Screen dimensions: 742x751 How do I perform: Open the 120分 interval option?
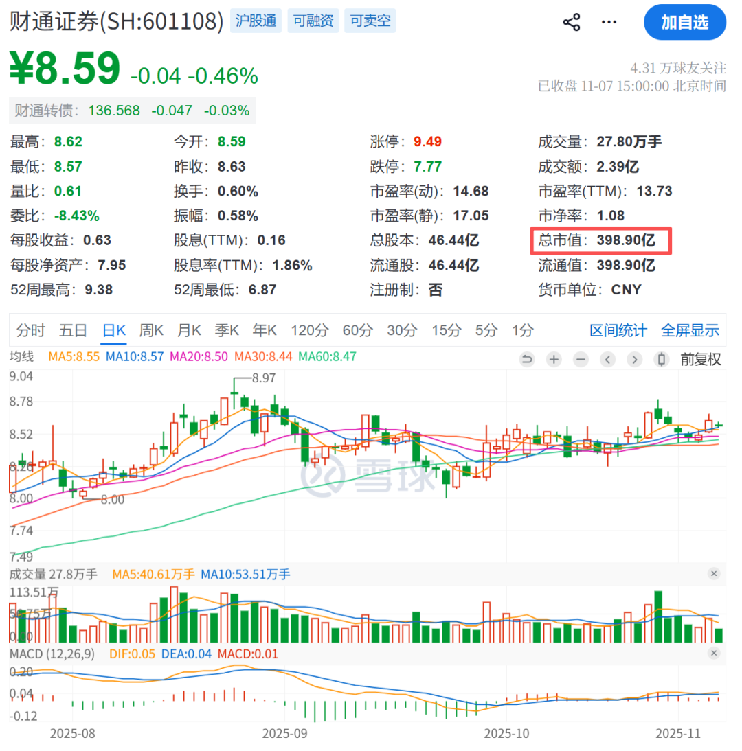pos(309,330)
